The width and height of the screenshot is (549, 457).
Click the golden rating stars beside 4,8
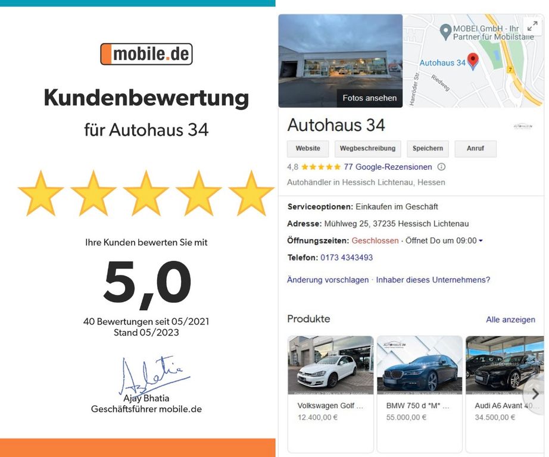point(321,167)
